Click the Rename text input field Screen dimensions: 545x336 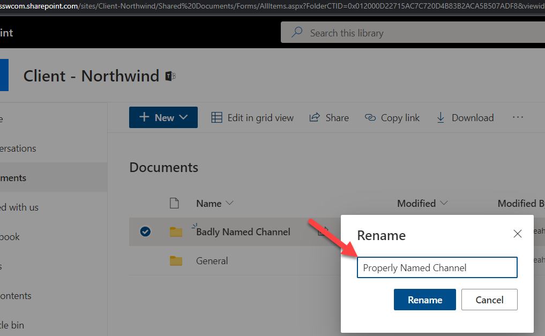pos(437,268)
